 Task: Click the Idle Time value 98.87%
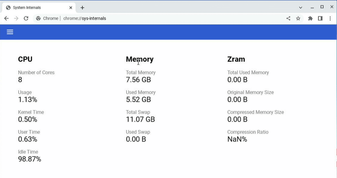coord(29,159)
